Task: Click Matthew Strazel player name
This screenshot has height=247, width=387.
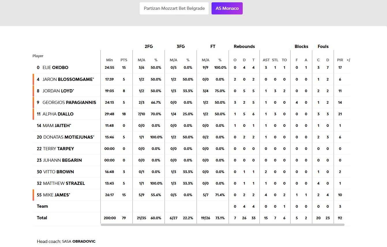Action: coord(64,183)
